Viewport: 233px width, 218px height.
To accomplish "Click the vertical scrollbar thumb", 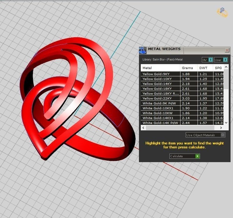I will [x=226, y=79].
